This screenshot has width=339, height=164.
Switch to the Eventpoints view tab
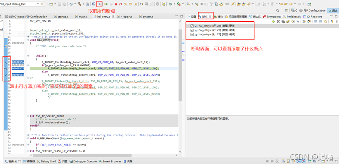click(x=272, y=17)
